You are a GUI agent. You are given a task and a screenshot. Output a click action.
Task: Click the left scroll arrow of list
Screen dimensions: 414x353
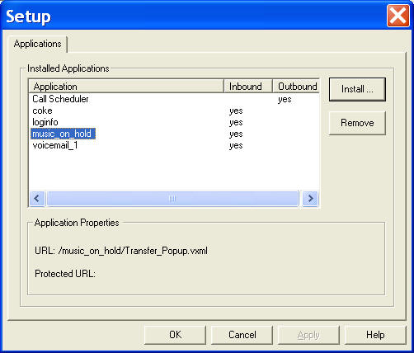tap(37, 198)
